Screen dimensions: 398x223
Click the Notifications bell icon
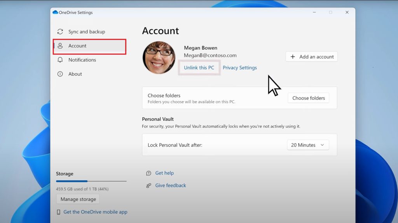(x=60, y=60)
